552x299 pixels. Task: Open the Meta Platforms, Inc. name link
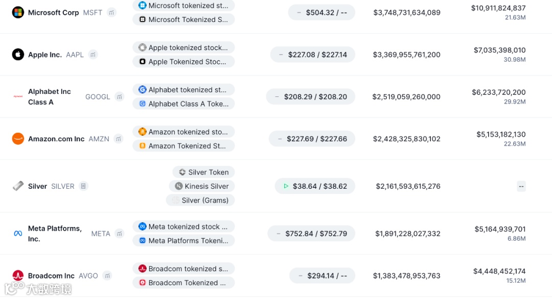tap(55, 234)
